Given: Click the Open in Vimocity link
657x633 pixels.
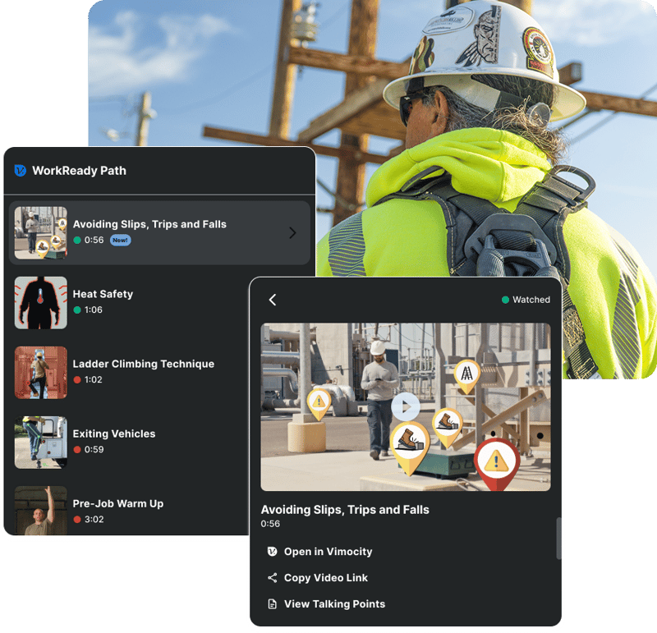Looking at the screenshot, I should click(x=328, y=552).
